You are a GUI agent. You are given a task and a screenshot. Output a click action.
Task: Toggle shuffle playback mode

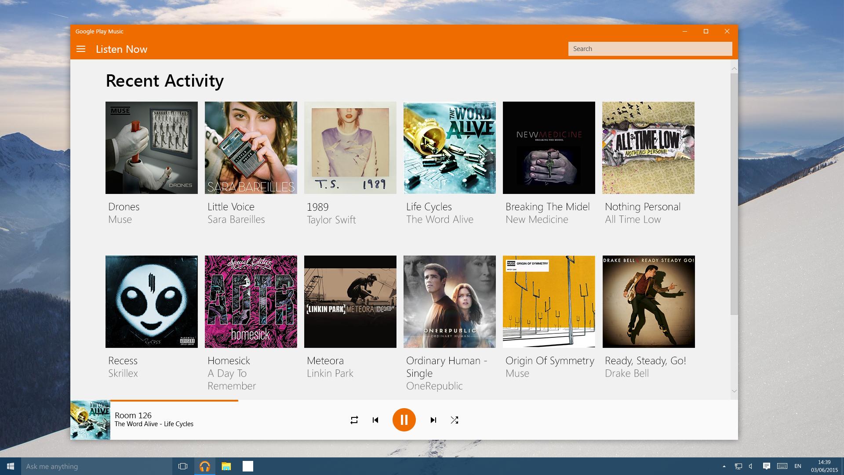click(x=455, y=420)
